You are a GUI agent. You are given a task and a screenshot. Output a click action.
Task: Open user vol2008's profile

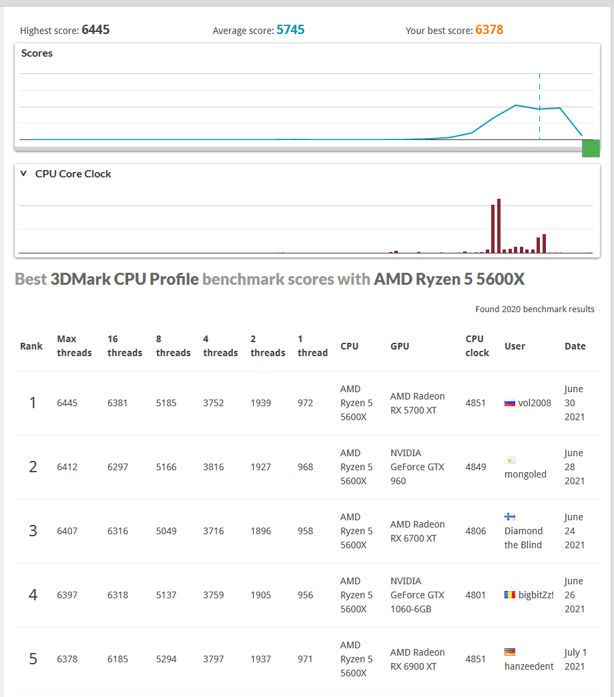[535, 403]
